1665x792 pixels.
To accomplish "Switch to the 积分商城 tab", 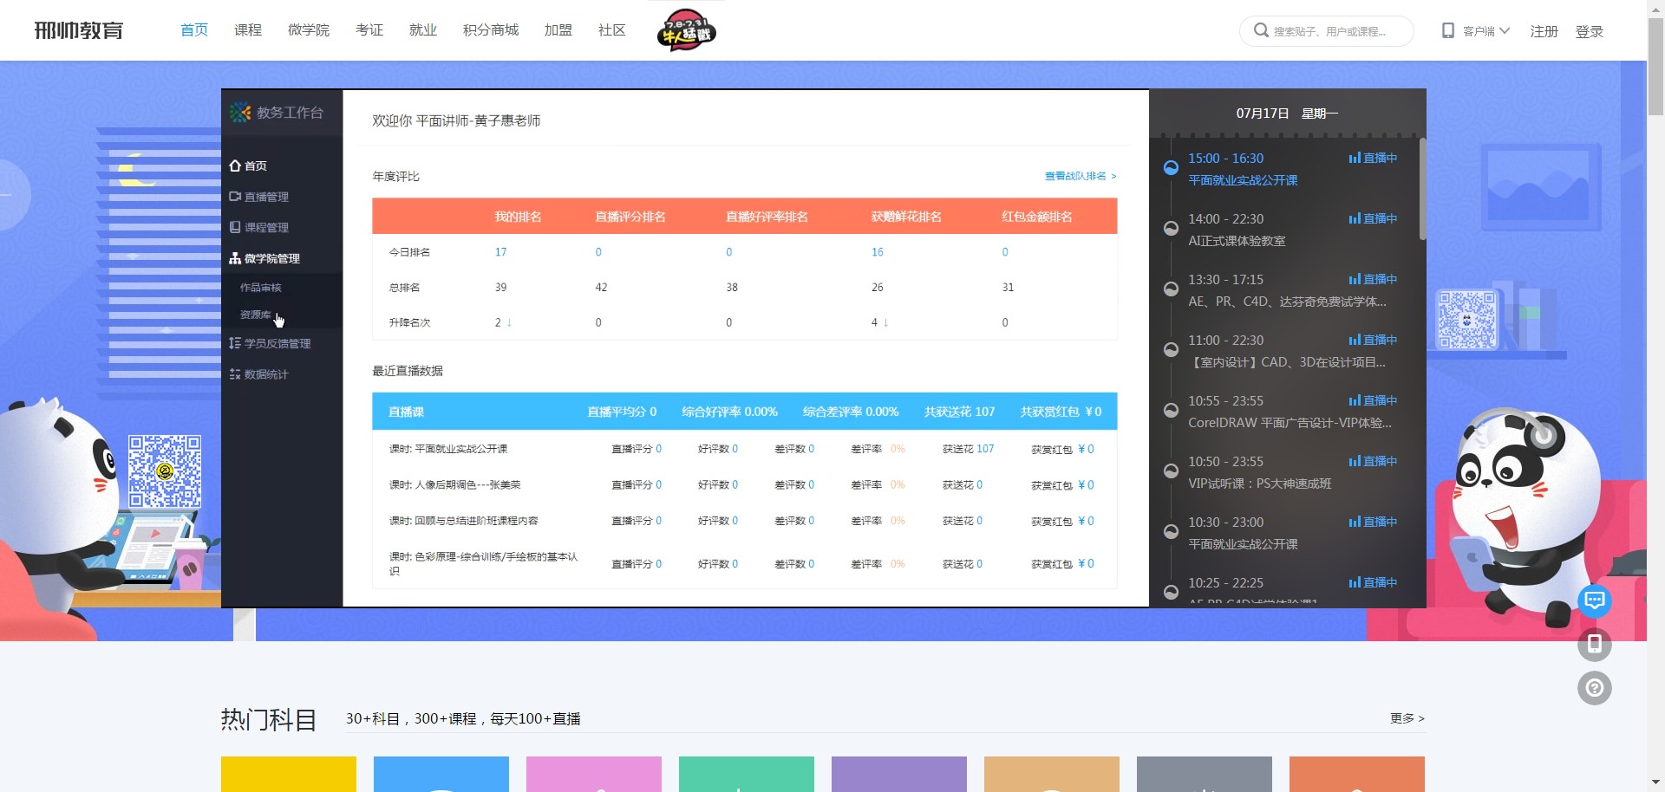I will 490,29.
